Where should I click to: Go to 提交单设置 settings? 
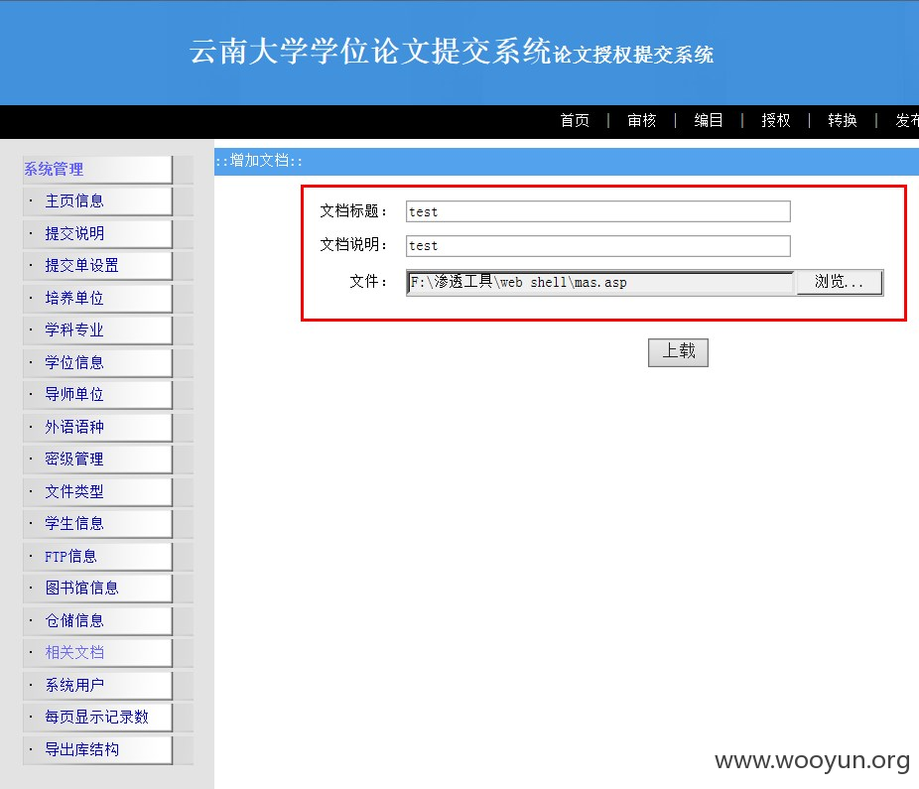[x=82, y=266]
